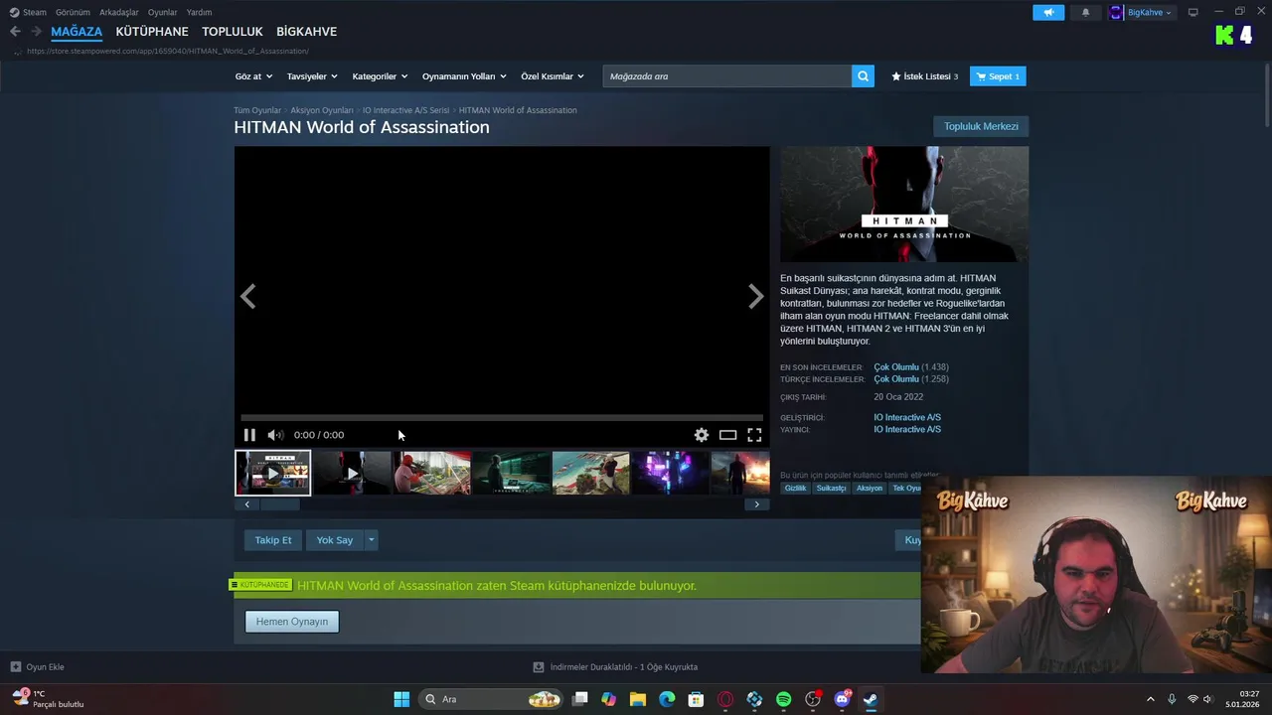Open the Yok Say dropdown arrow
1272x715 pixels.
[x=371, y=540]
